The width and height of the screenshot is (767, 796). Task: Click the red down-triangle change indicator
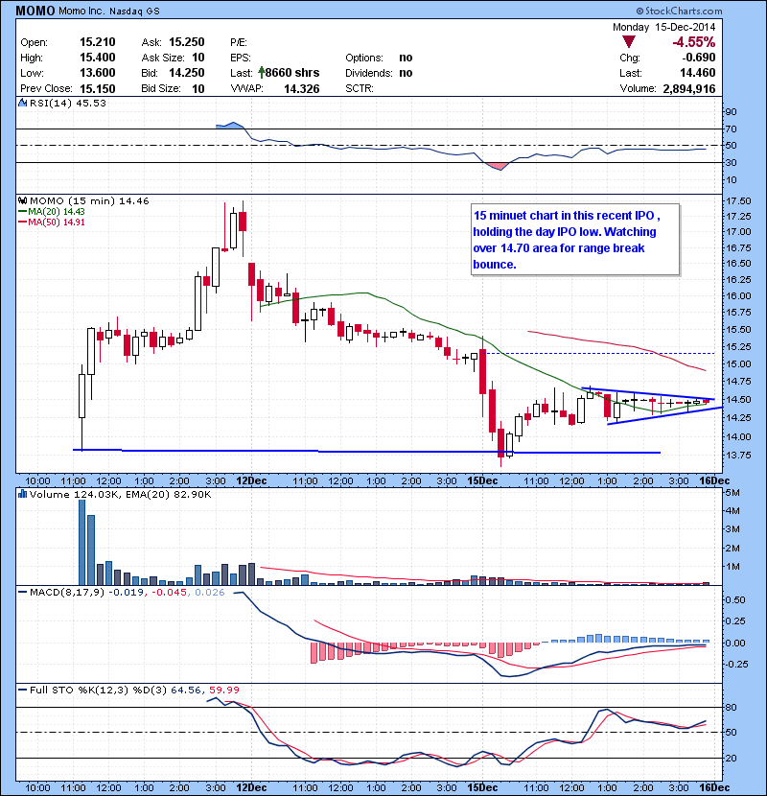628,42
